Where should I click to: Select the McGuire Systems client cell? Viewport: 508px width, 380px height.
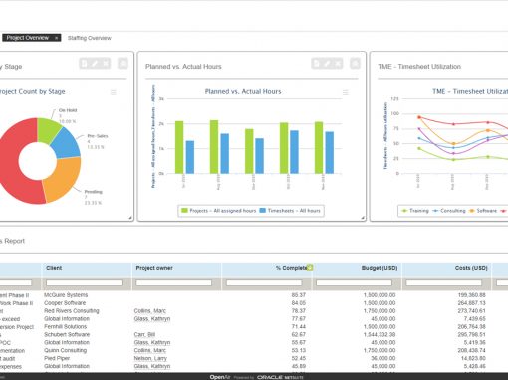tap(66, 295)
